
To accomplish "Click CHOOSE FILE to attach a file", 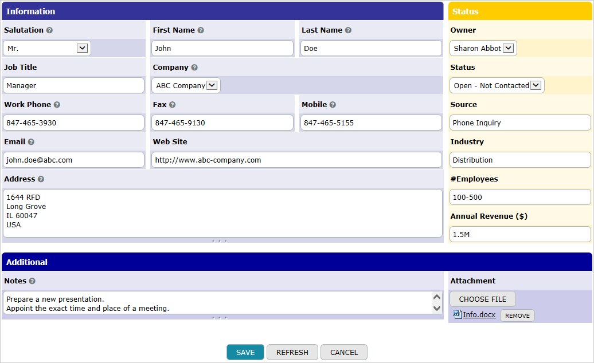I will [x=483, y=299].
